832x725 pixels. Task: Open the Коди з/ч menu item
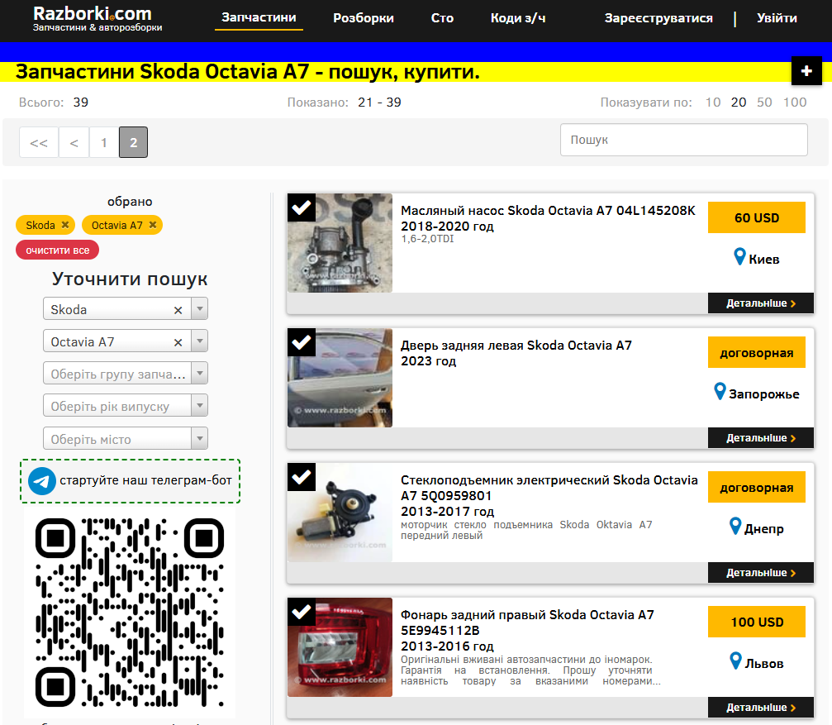518,18
